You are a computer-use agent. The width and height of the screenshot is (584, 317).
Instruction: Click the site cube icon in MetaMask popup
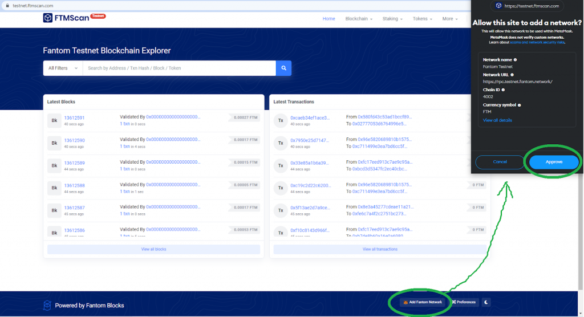coord(498,6)
